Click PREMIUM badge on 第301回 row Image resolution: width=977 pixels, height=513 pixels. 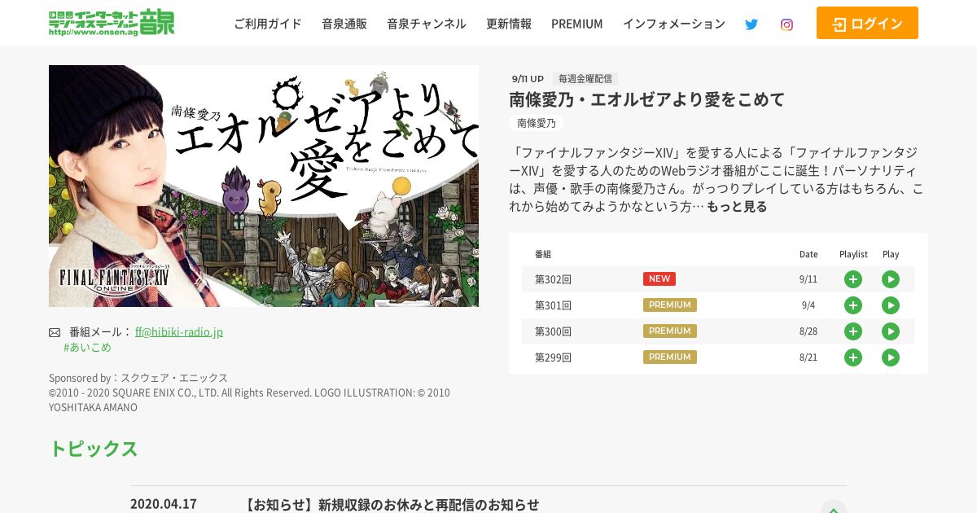pyautogui.click(x=670, y=305)
